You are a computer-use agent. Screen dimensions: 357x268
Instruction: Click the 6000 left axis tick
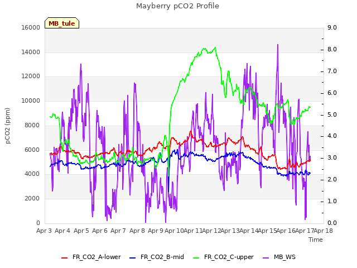[32, 150]
